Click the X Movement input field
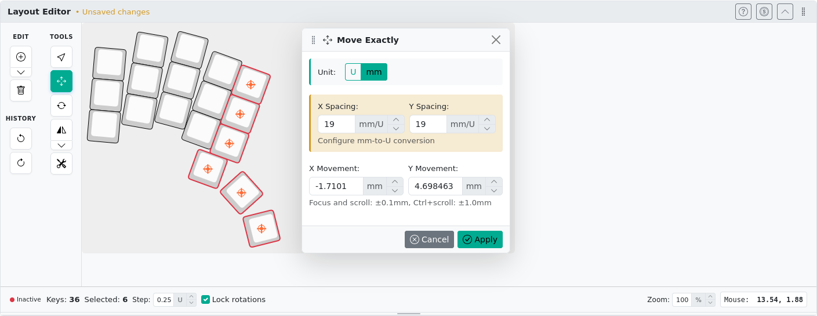 pos(336,186)
